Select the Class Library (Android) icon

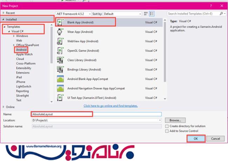tap(60, 60)
